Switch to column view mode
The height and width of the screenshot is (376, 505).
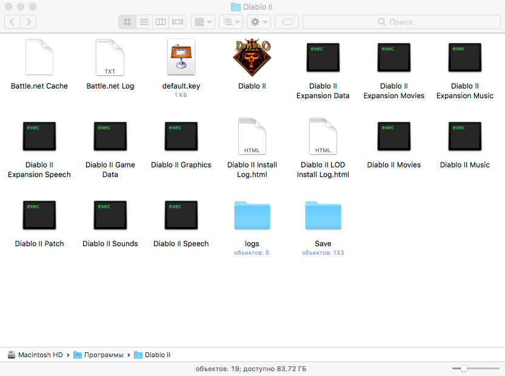click(161, 22)
